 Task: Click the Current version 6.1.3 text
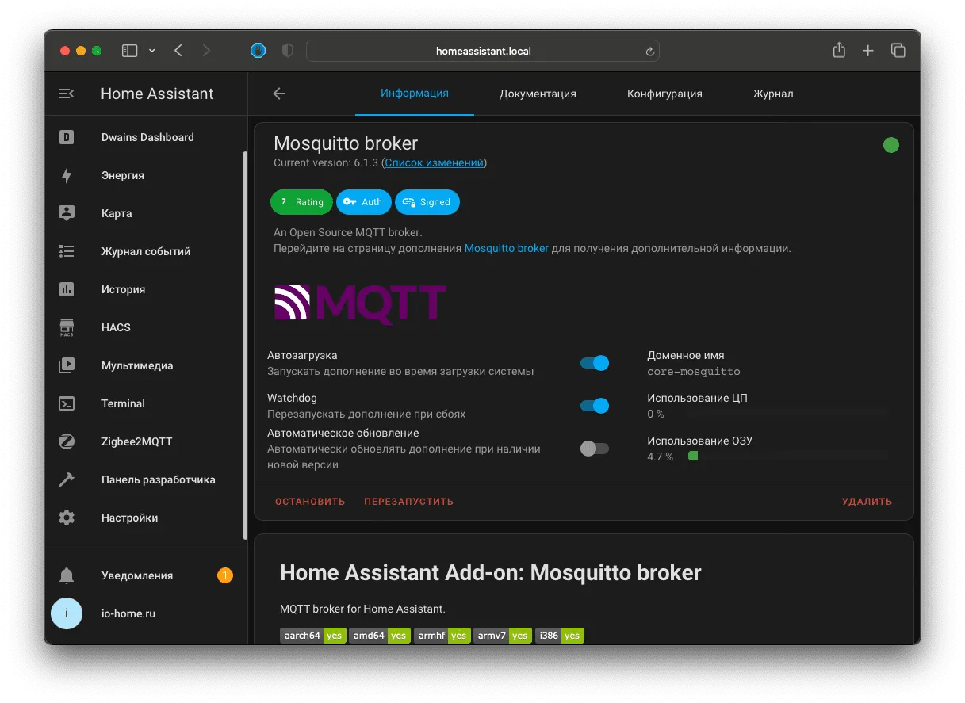pyautogui.click(x=326, y=162)
